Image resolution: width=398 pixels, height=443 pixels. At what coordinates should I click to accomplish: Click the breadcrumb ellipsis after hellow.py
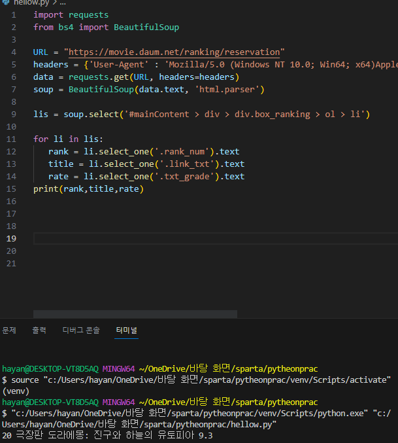pyautogui.click(x=63, y=3)
